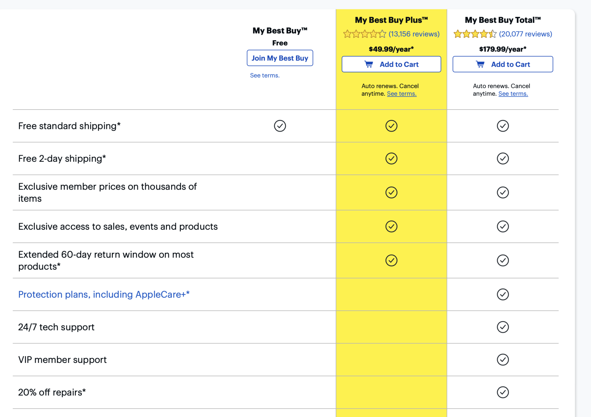The image size is (591, 417).
Task: Click the cart icon under My Best Buy Total
Action: pos(480,64)
